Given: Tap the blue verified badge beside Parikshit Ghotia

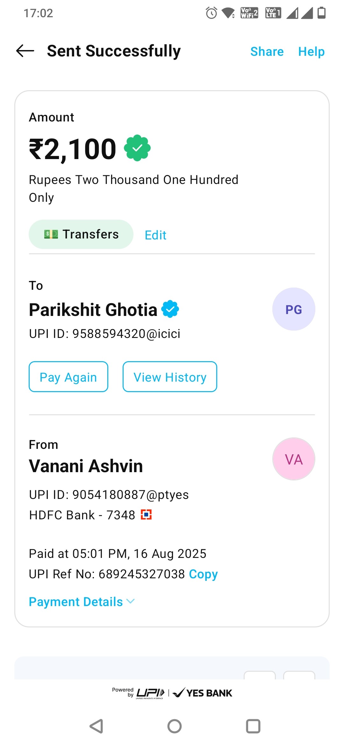Looking at the screenshot, I should tap(170, 309).
